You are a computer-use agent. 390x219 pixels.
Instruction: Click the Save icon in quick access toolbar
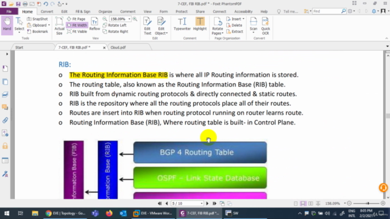18,4
